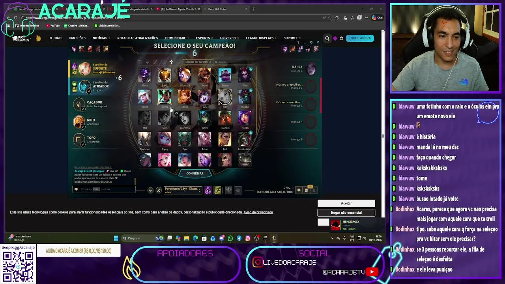Viewport: 505px width, 284px height.
Task: Open the champion select settings gear
Action: pos(311,42)
